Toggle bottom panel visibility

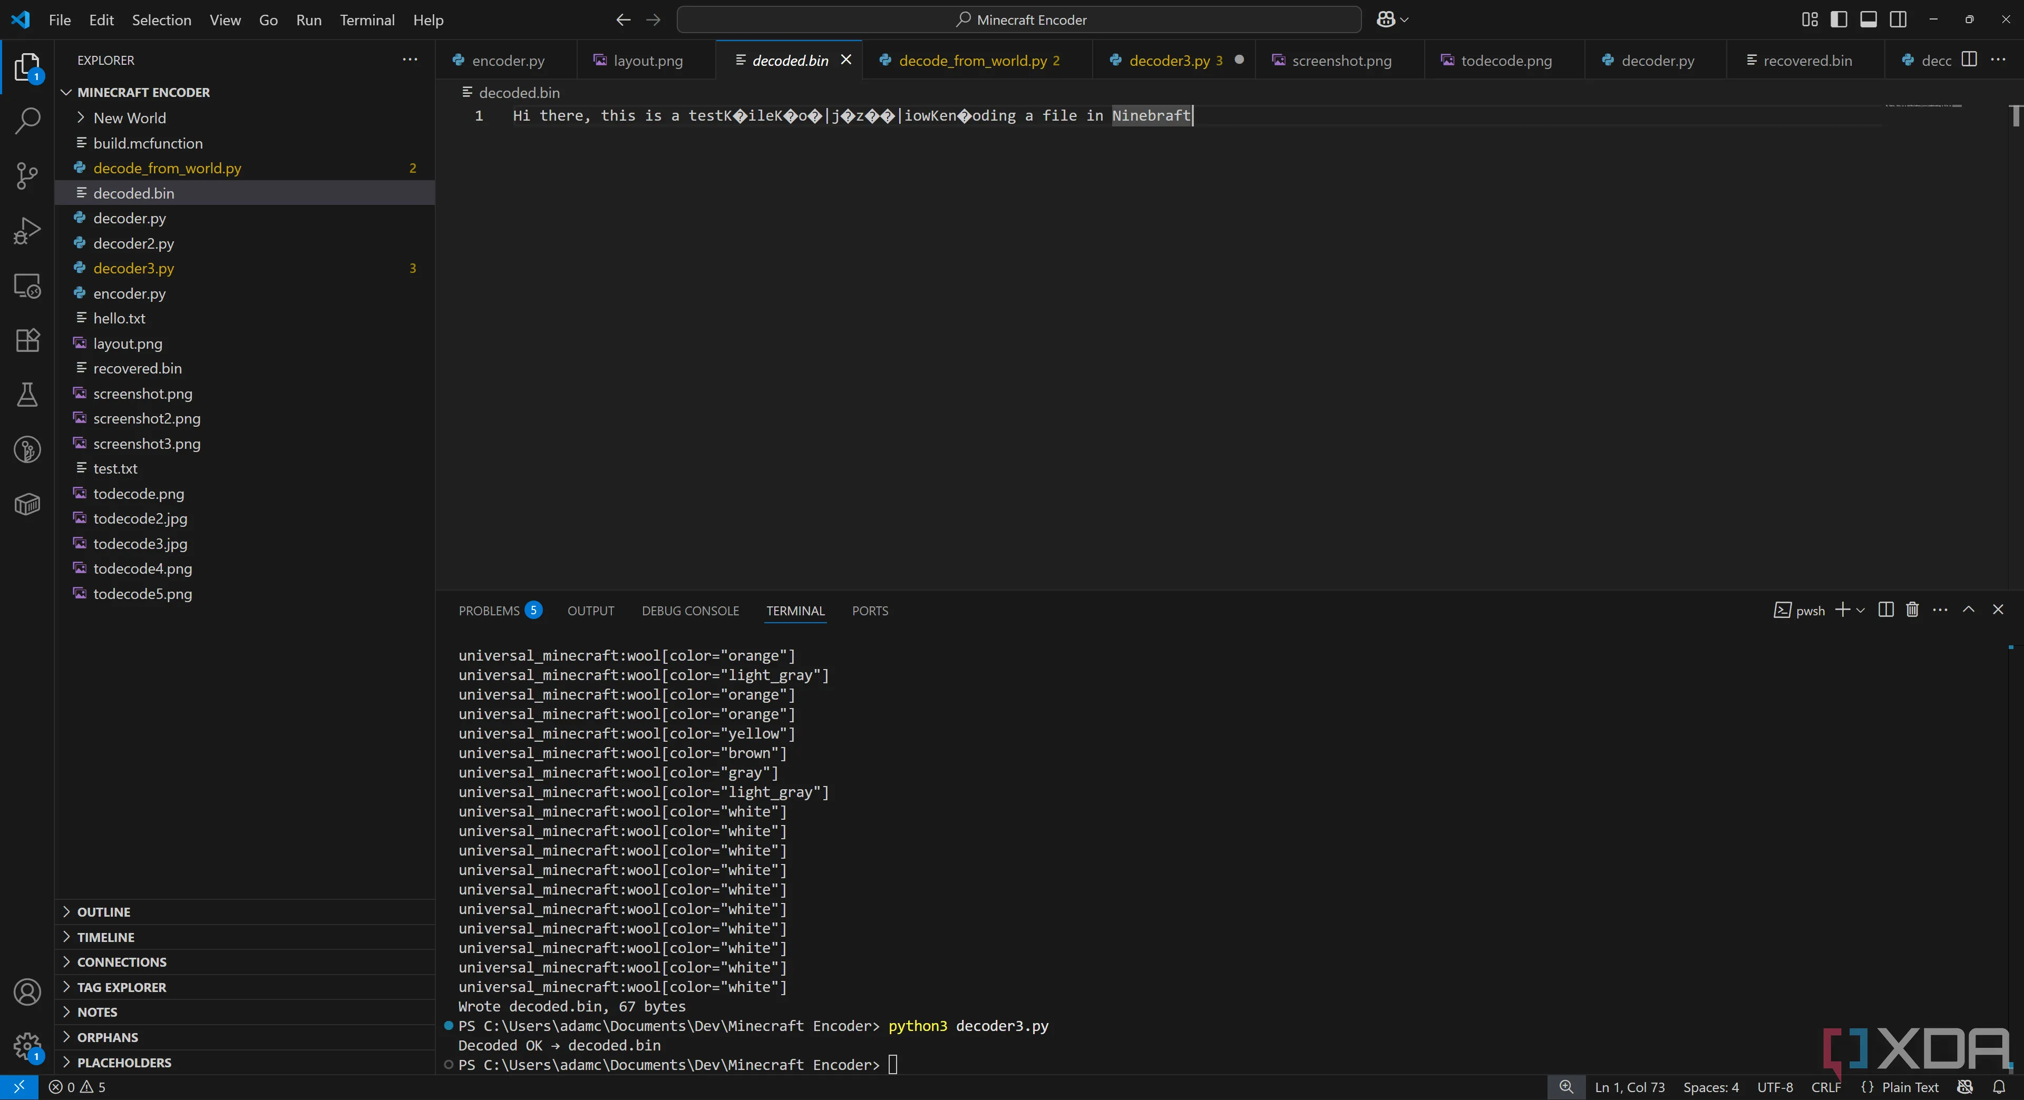coord(1869,19)
